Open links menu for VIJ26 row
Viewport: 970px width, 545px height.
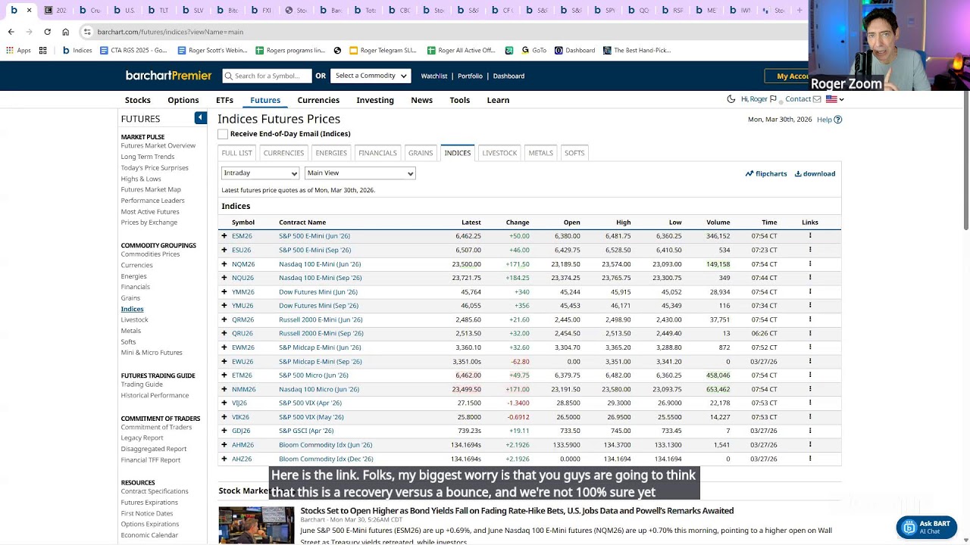(x=810, y=403)
